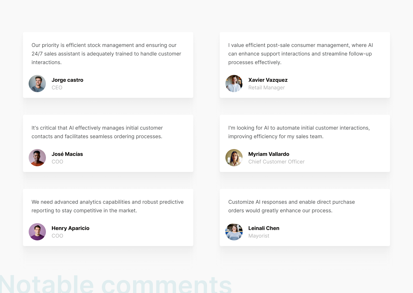The image size is (413, 293).
Task: Select José Macías's avatar image
Action: 37,158
